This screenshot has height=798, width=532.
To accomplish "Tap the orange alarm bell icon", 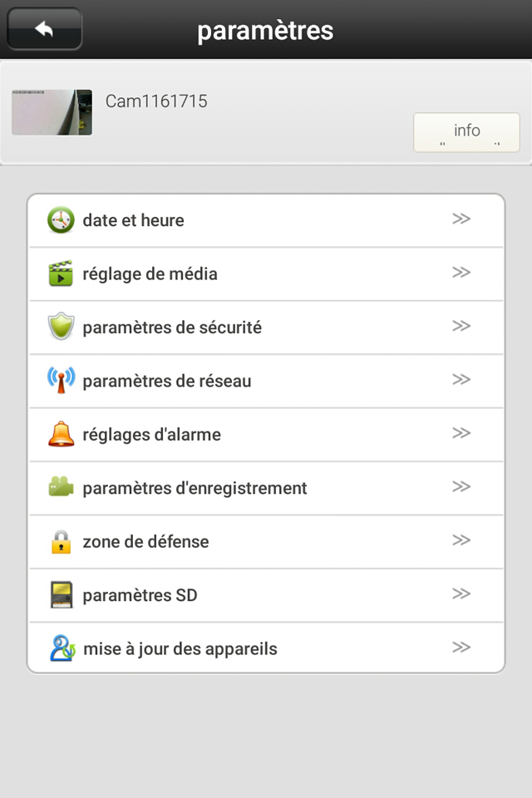I will click(61, 434).
